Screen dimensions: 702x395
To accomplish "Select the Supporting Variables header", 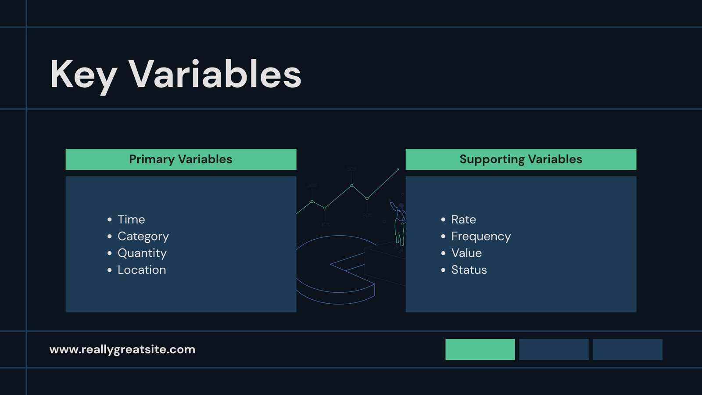I will click(521, 159).
